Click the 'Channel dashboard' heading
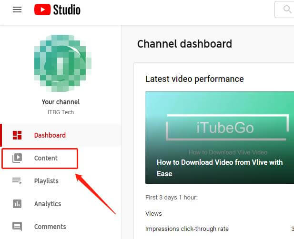 point(184,44)
